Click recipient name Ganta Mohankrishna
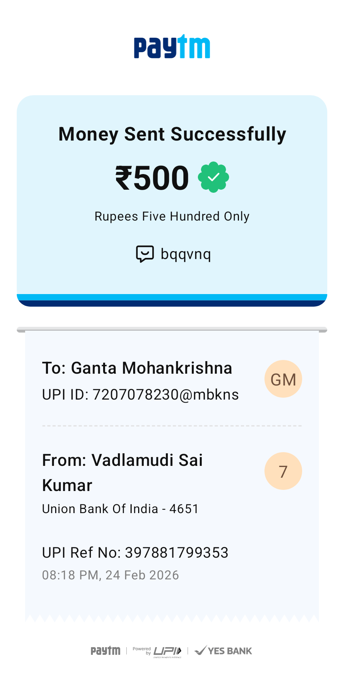344x675 pixels. (x=137, y=368)
